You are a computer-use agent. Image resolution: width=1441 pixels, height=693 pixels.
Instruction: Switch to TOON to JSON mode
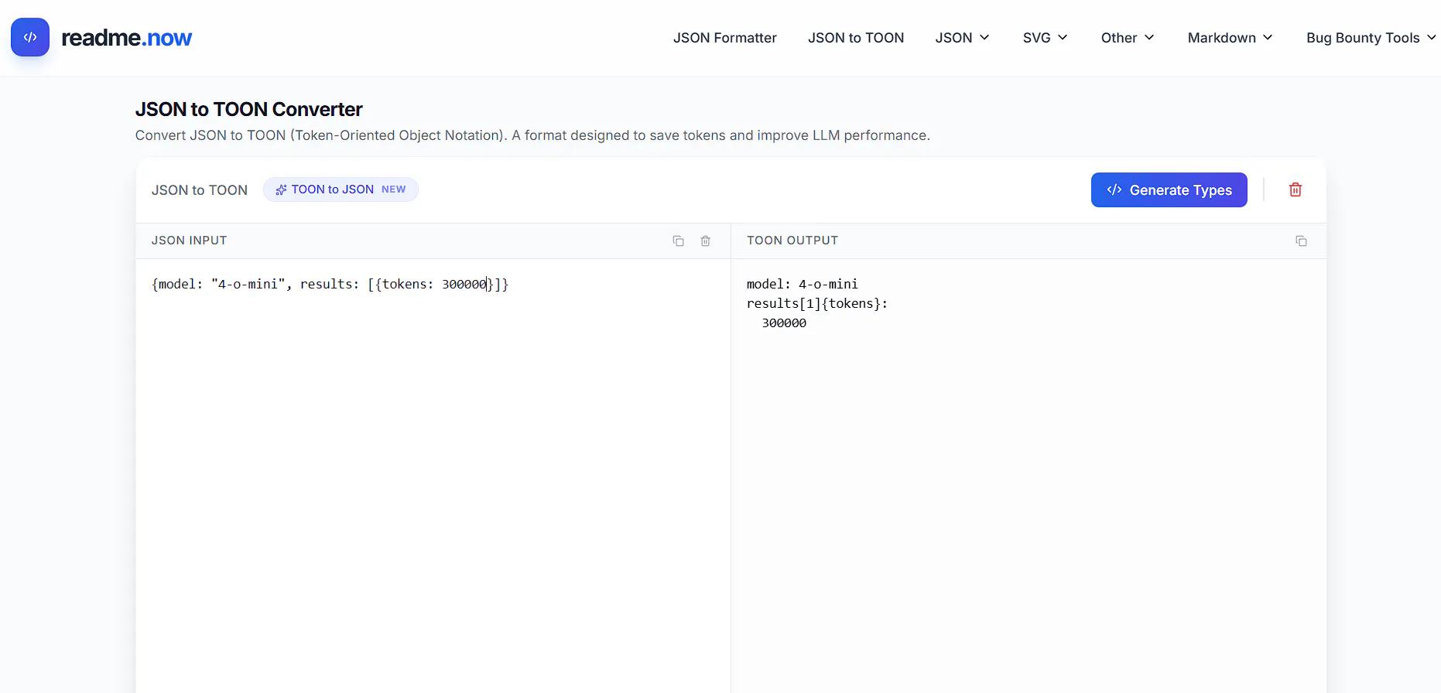click(x=341, y=189)
